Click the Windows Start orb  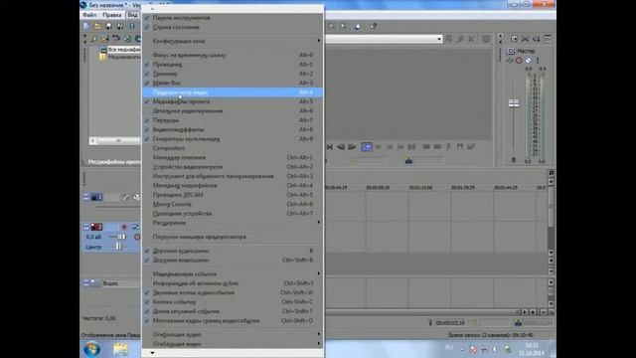pyautogui.click(x=91, y=349)
